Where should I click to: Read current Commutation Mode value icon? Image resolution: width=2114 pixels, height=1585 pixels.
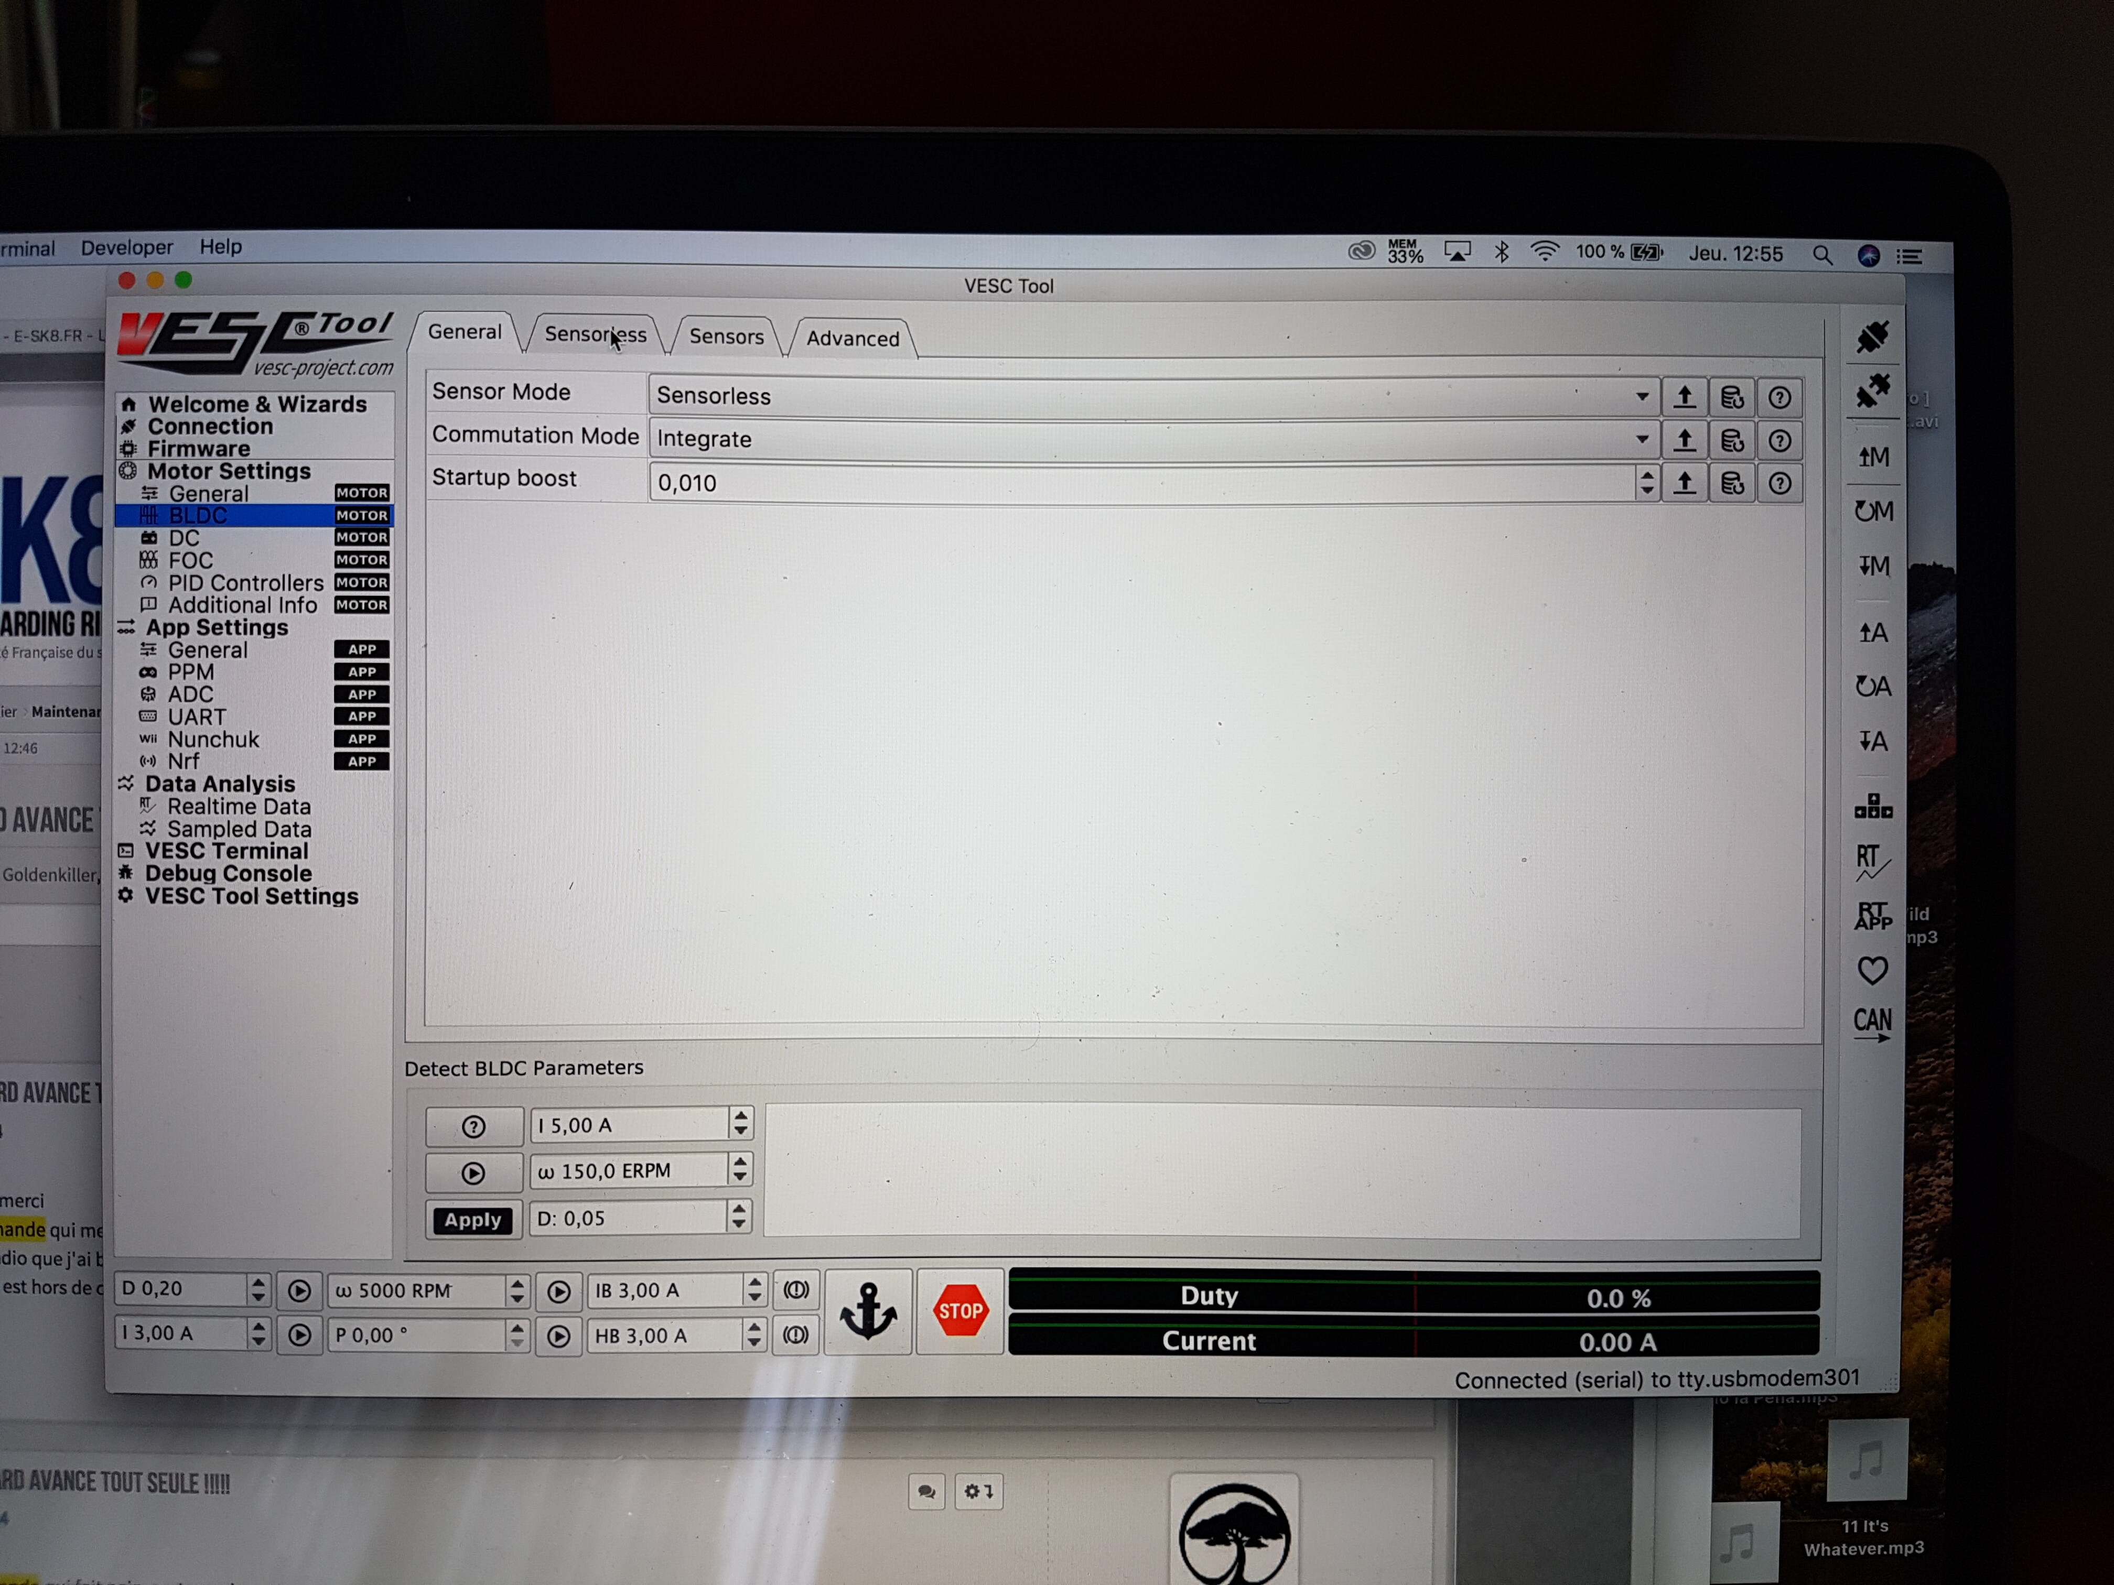pos(1684,440)
